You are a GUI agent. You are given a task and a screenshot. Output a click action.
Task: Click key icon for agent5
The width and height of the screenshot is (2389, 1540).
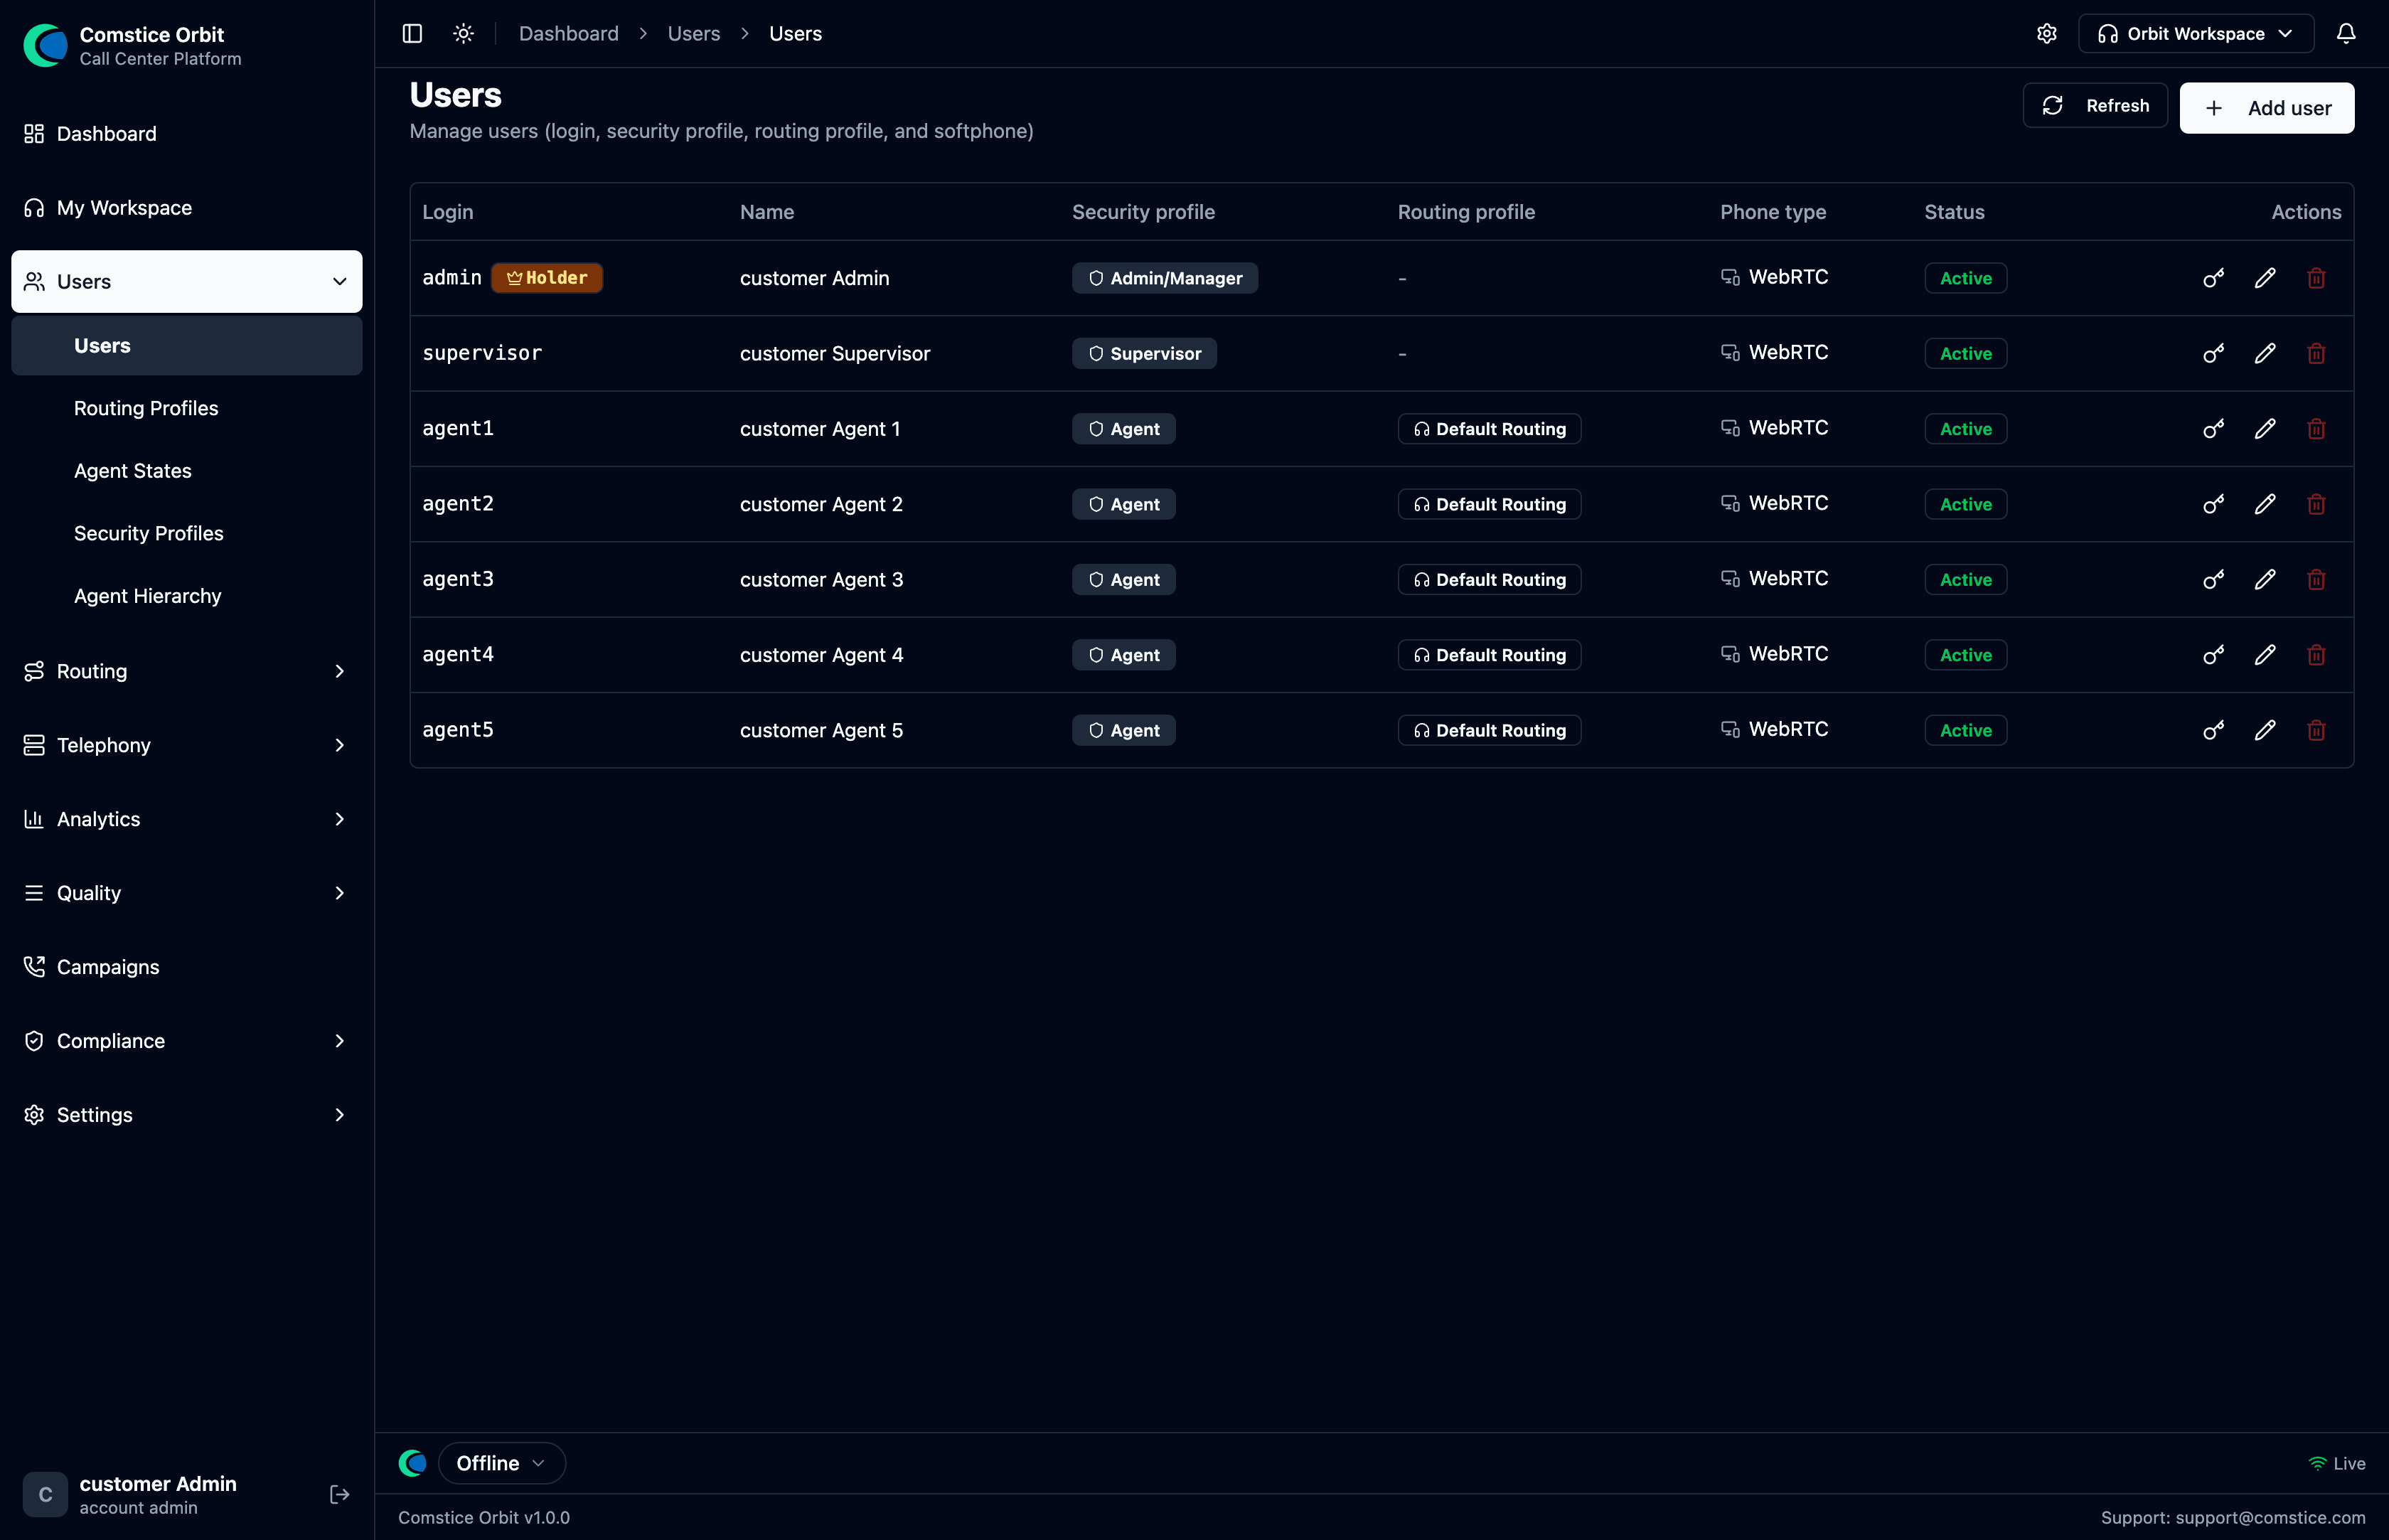[x=2213, y=730]
